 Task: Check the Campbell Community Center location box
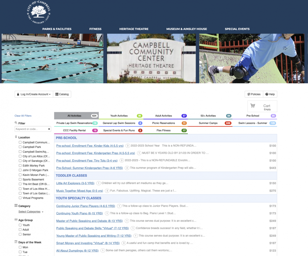coord(20,142)
